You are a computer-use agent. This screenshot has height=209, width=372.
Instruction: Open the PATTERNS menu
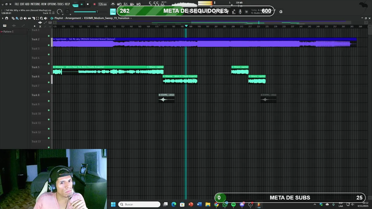point(35,4)
